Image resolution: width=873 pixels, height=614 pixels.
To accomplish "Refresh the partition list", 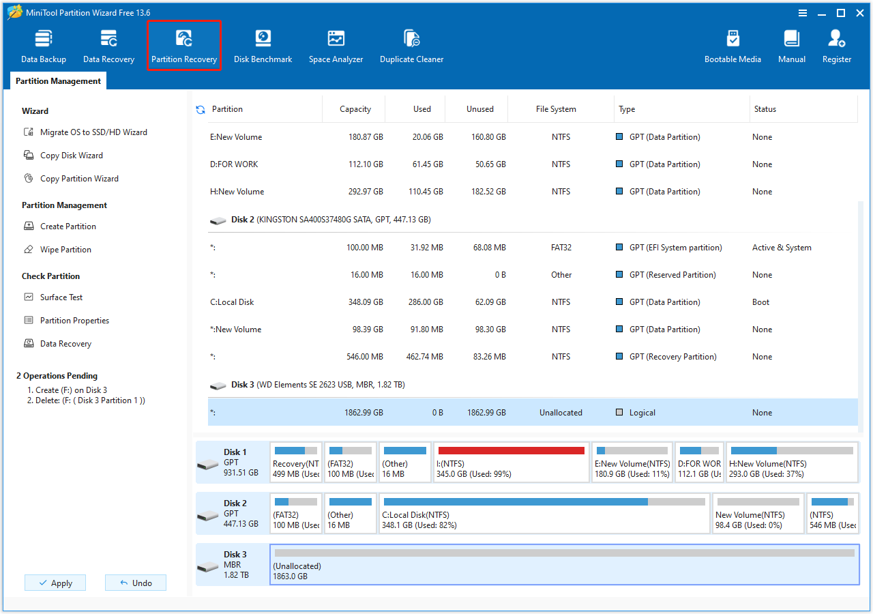I will click(199, 108).
